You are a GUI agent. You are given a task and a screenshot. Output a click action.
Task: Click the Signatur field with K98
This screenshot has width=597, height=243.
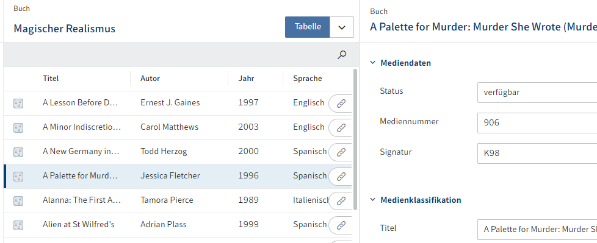[537, 153]
